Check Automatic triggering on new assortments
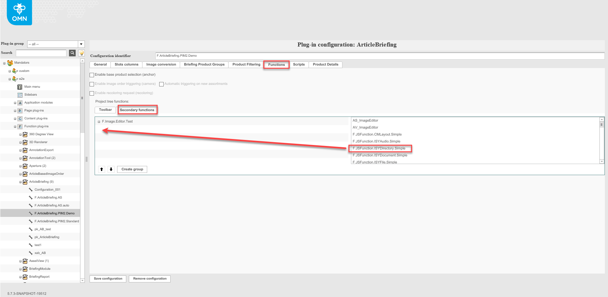Image resolution: width=608 pixels, height=297 pixels. 161,84
